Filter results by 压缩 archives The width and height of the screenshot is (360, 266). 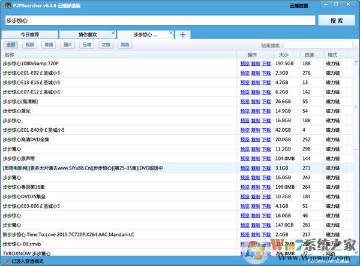point(87,45)
